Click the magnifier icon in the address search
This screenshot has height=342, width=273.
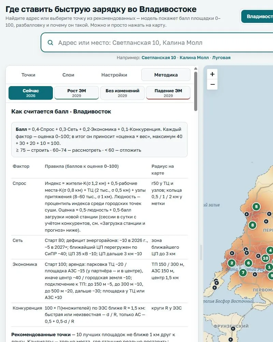point(50,42)
